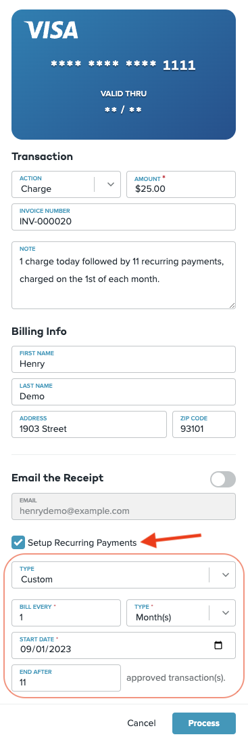248x739 pixels.
Task: Click the Cancel button
Action: (x=141, y=723)
